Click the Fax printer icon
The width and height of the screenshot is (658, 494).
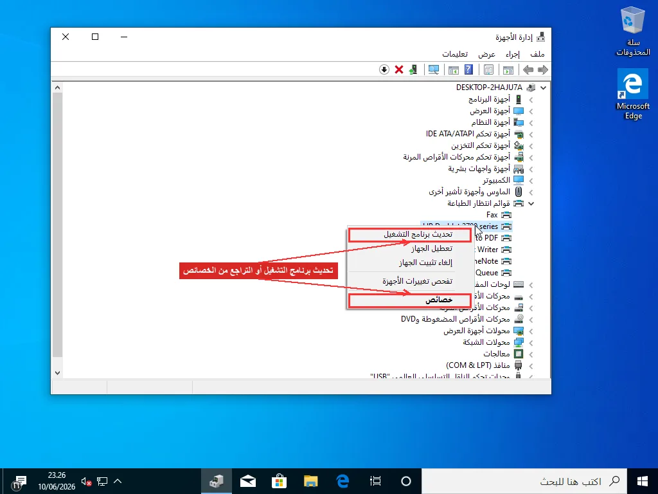coord(506,215)
